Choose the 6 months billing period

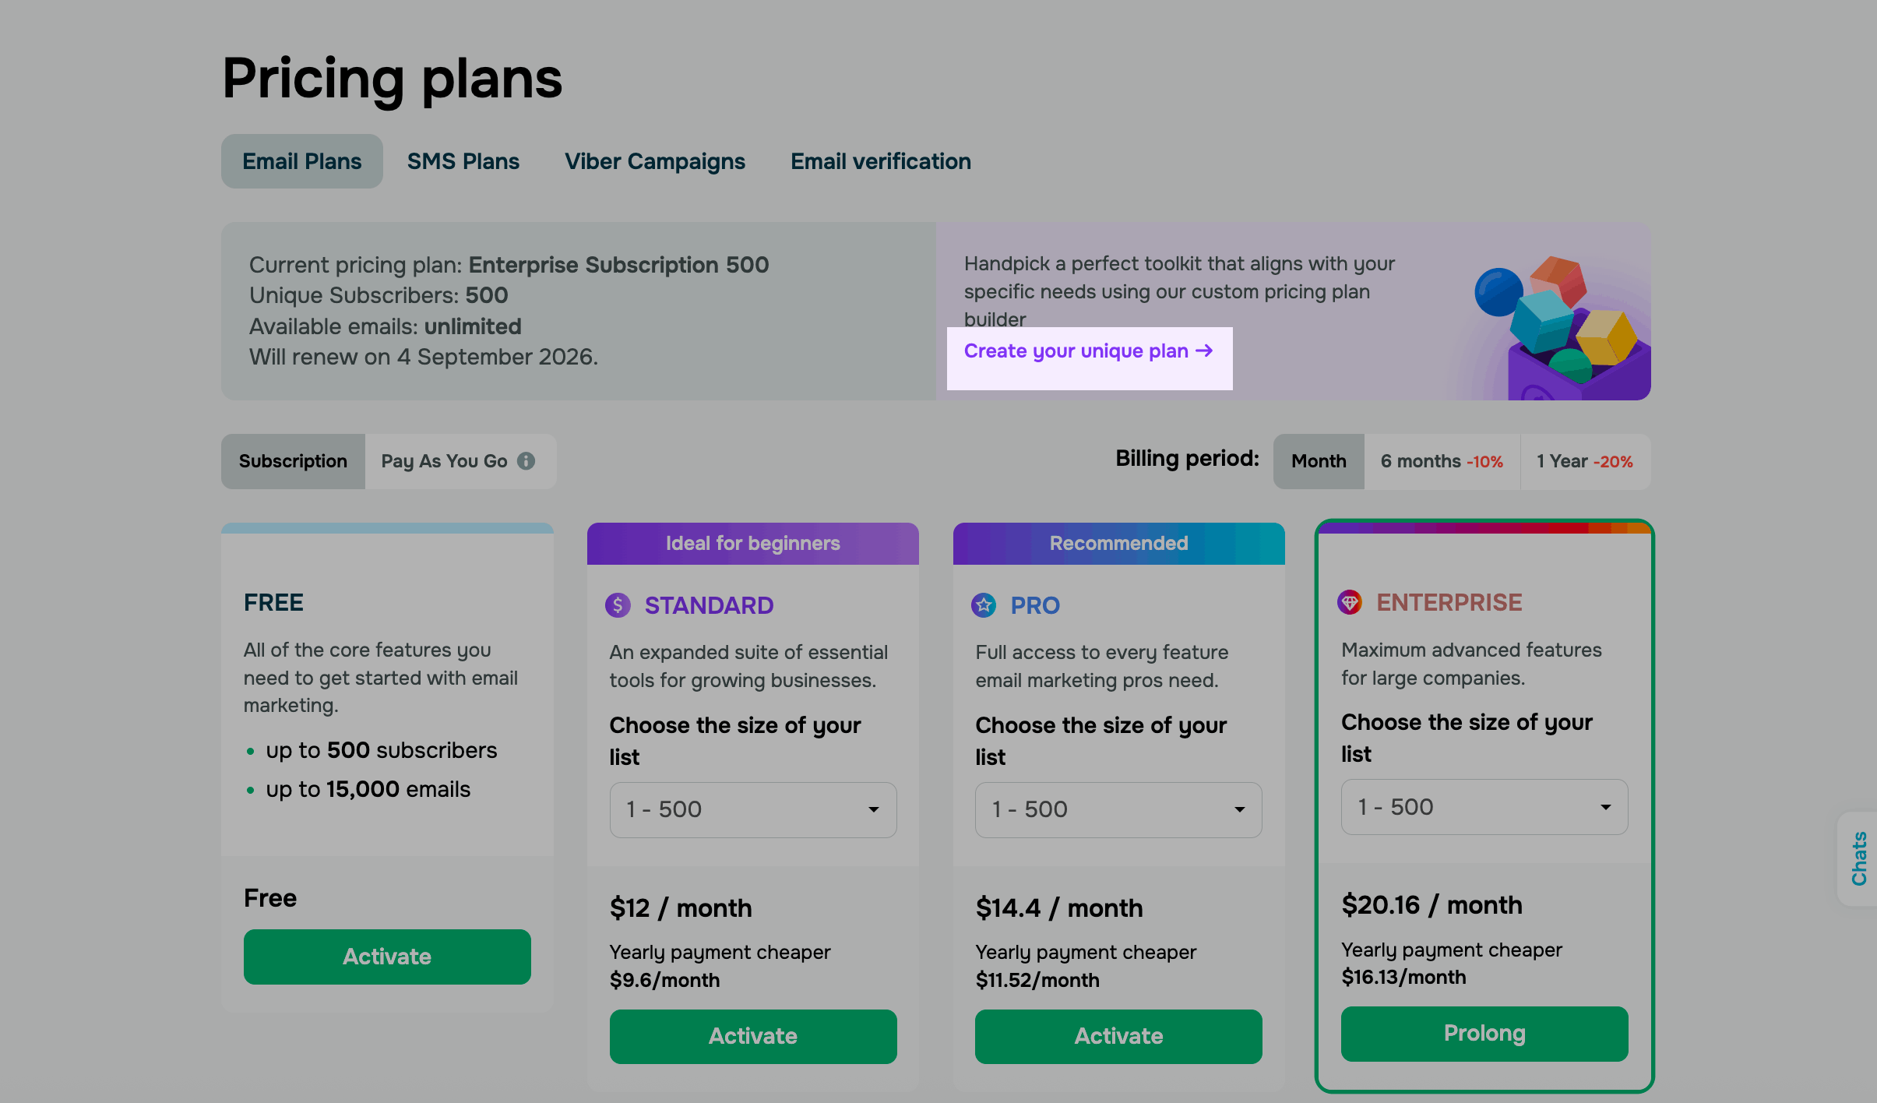click(x=1442, y=461)
